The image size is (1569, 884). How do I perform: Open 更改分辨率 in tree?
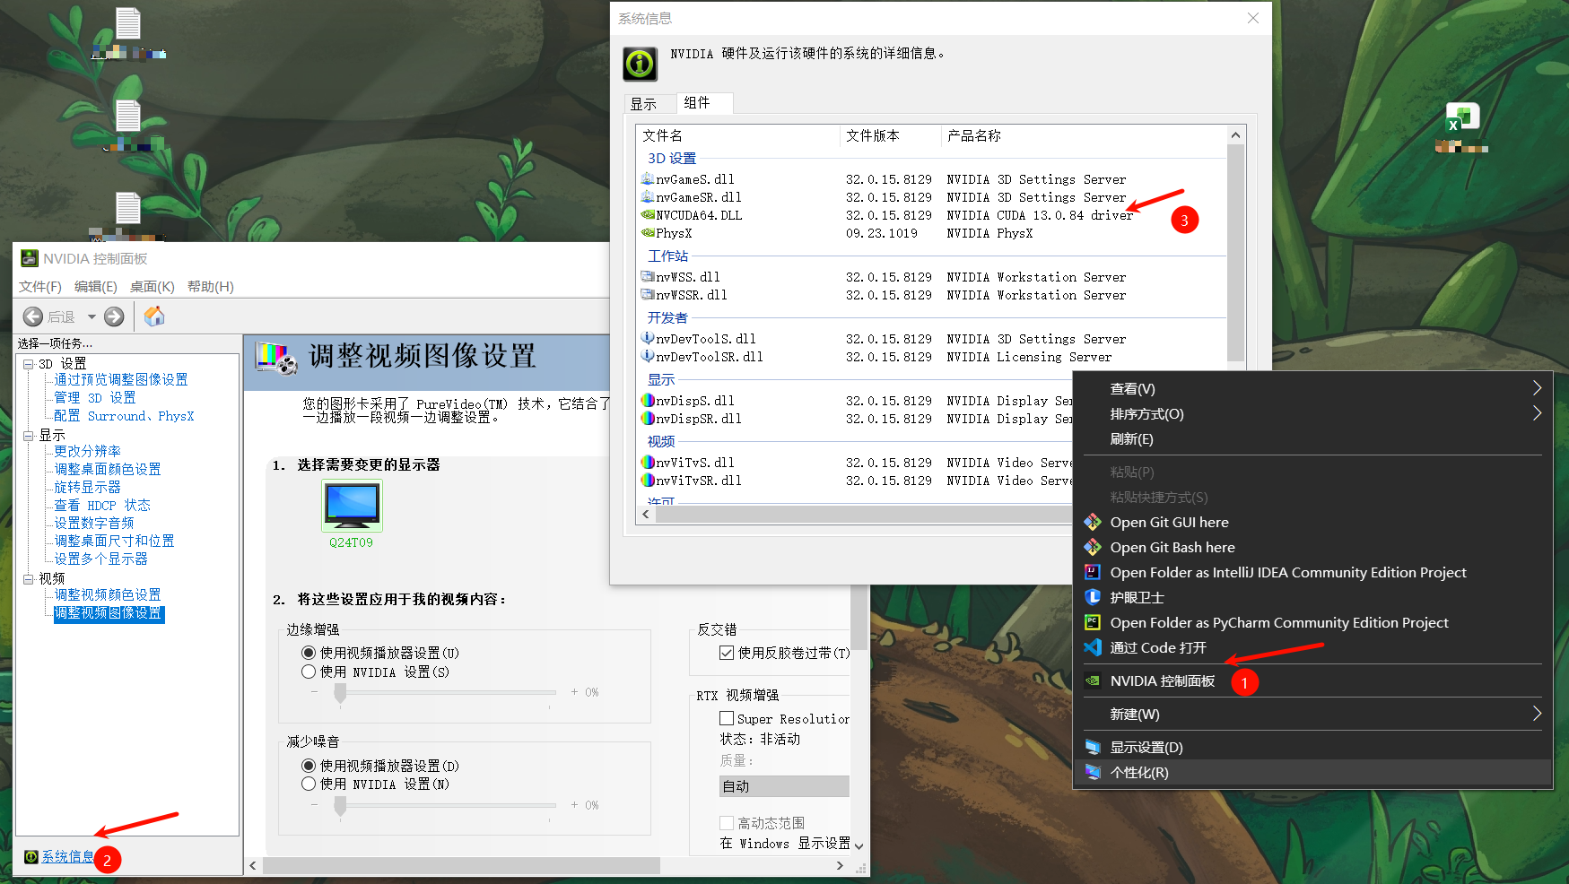(x=88, y=452)
